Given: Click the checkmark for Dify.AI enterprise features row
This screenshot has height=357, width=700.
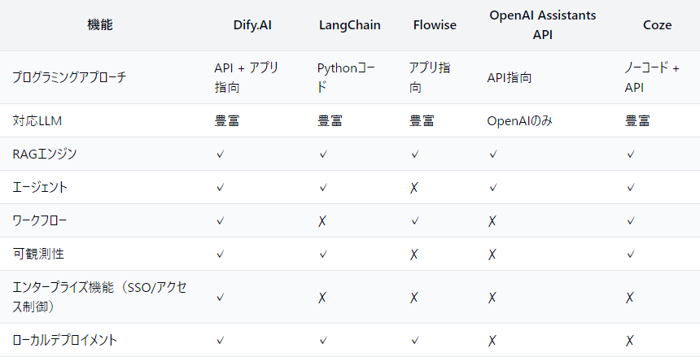Looking at the screenshot, I should point(220,298).
